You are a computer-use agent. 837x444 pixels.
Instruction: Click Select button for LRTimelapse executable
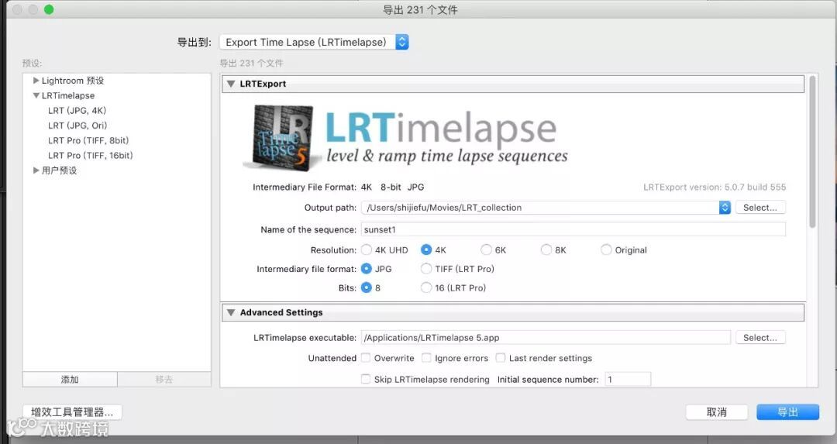[x=760, y=337]
